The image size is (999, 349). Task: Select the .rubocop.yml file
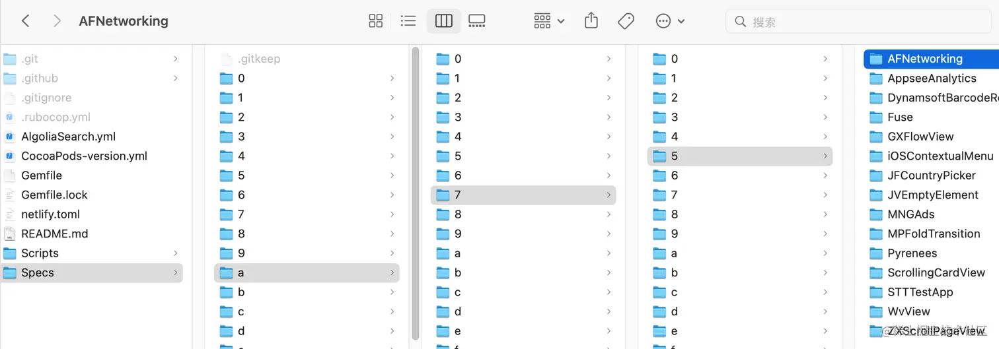coord(92,117)
